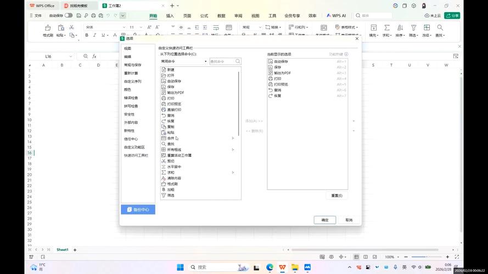Click the 确定 button

324,220
